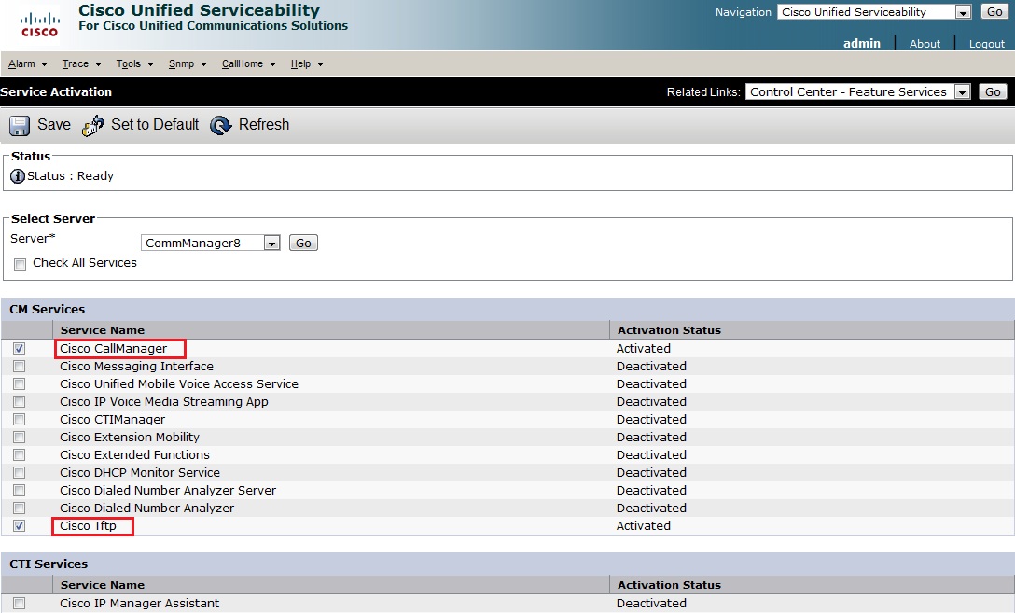Click the Cisco Tftp service name
Image resolution: width=1015 pixels, height=613 pixels.
88,525
